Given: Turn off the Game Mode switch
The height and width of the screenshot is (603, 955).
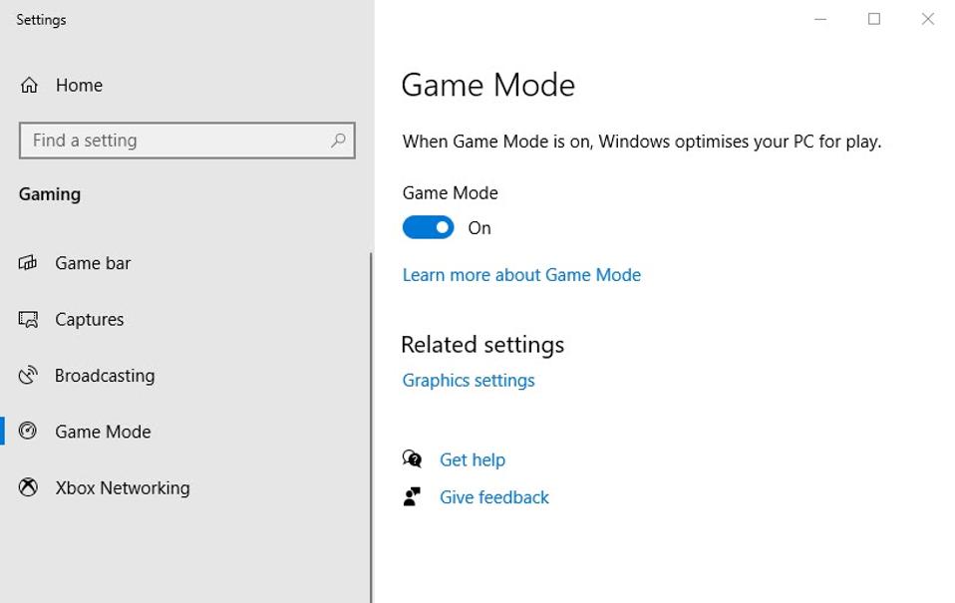Looking at the screenshot, I should coord(428,228).
